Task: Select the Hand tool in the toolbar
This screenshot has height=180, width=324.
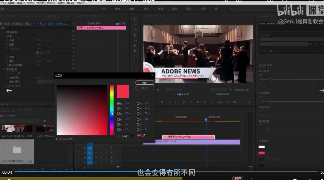Action: (x=135, y=51)
